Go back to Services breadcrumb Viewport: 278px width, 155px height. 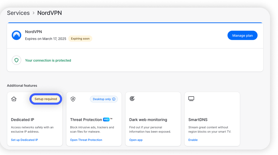click(18, 13)
